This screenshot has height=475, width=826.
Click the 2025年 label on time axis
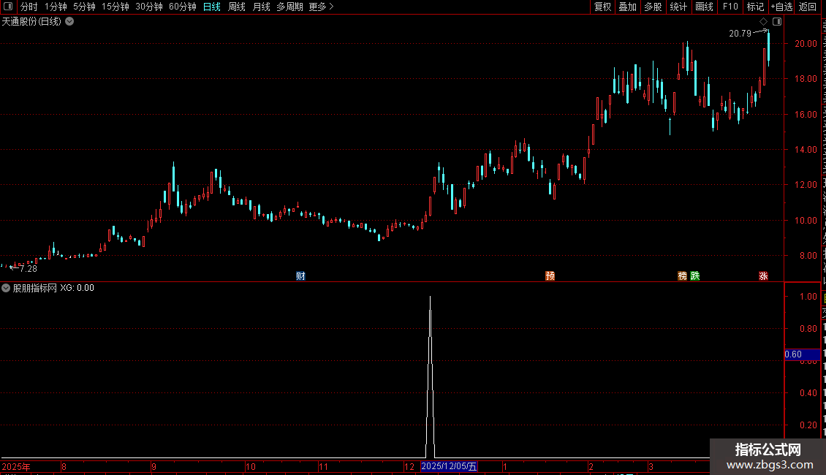coord(16,467)
